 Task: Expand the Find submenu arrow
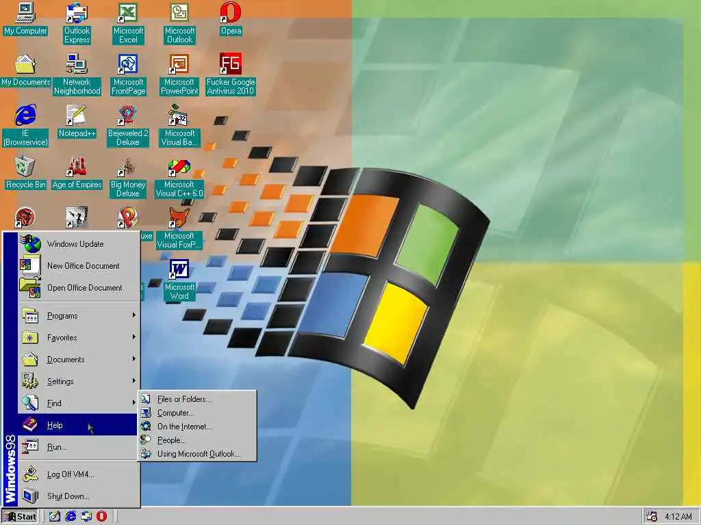click(x=133, y=403)
